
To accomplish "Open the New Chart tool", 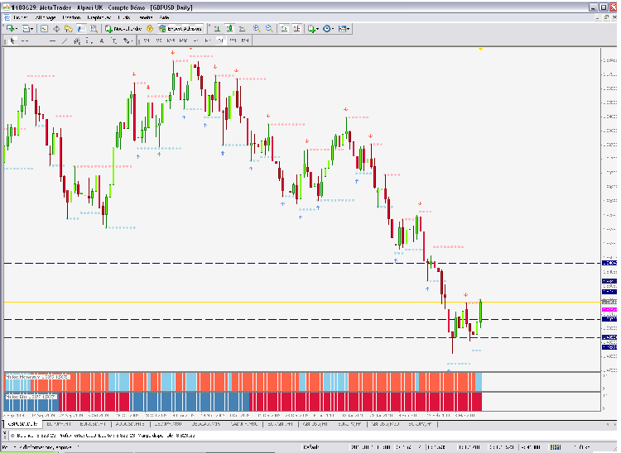I will point(10,28).
